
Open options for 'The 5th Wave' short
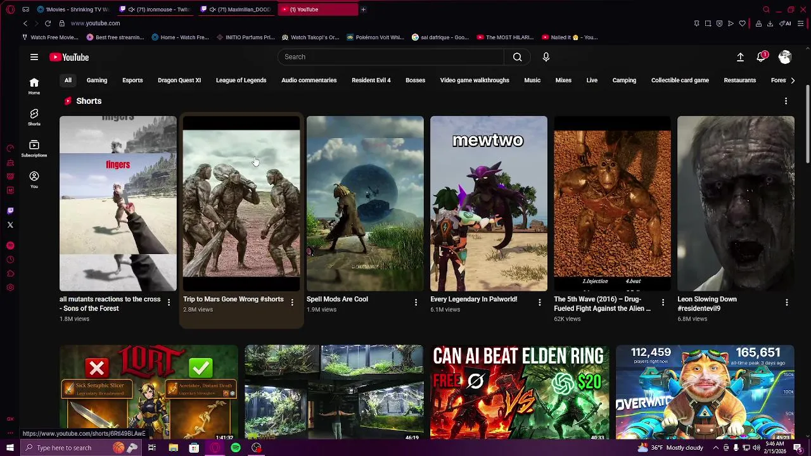pos(663,303)
